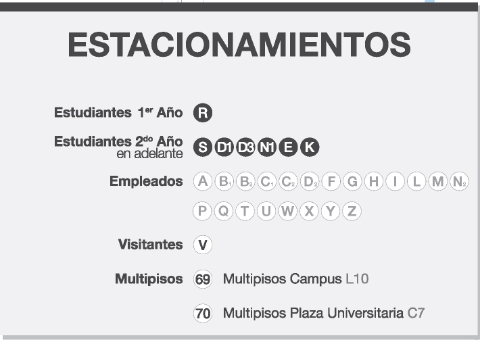
Task: Click the employee lot M icon
Action: coord(438,181)
